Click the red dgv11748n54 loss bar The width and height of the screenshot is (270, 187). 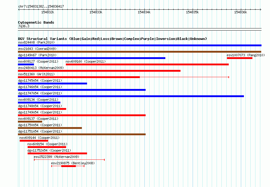42,109
